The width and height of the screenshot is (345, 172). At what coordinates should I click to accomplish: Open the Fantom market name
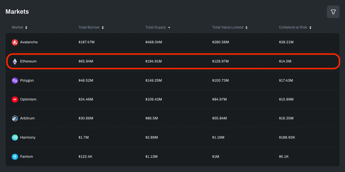click(26, 156)
